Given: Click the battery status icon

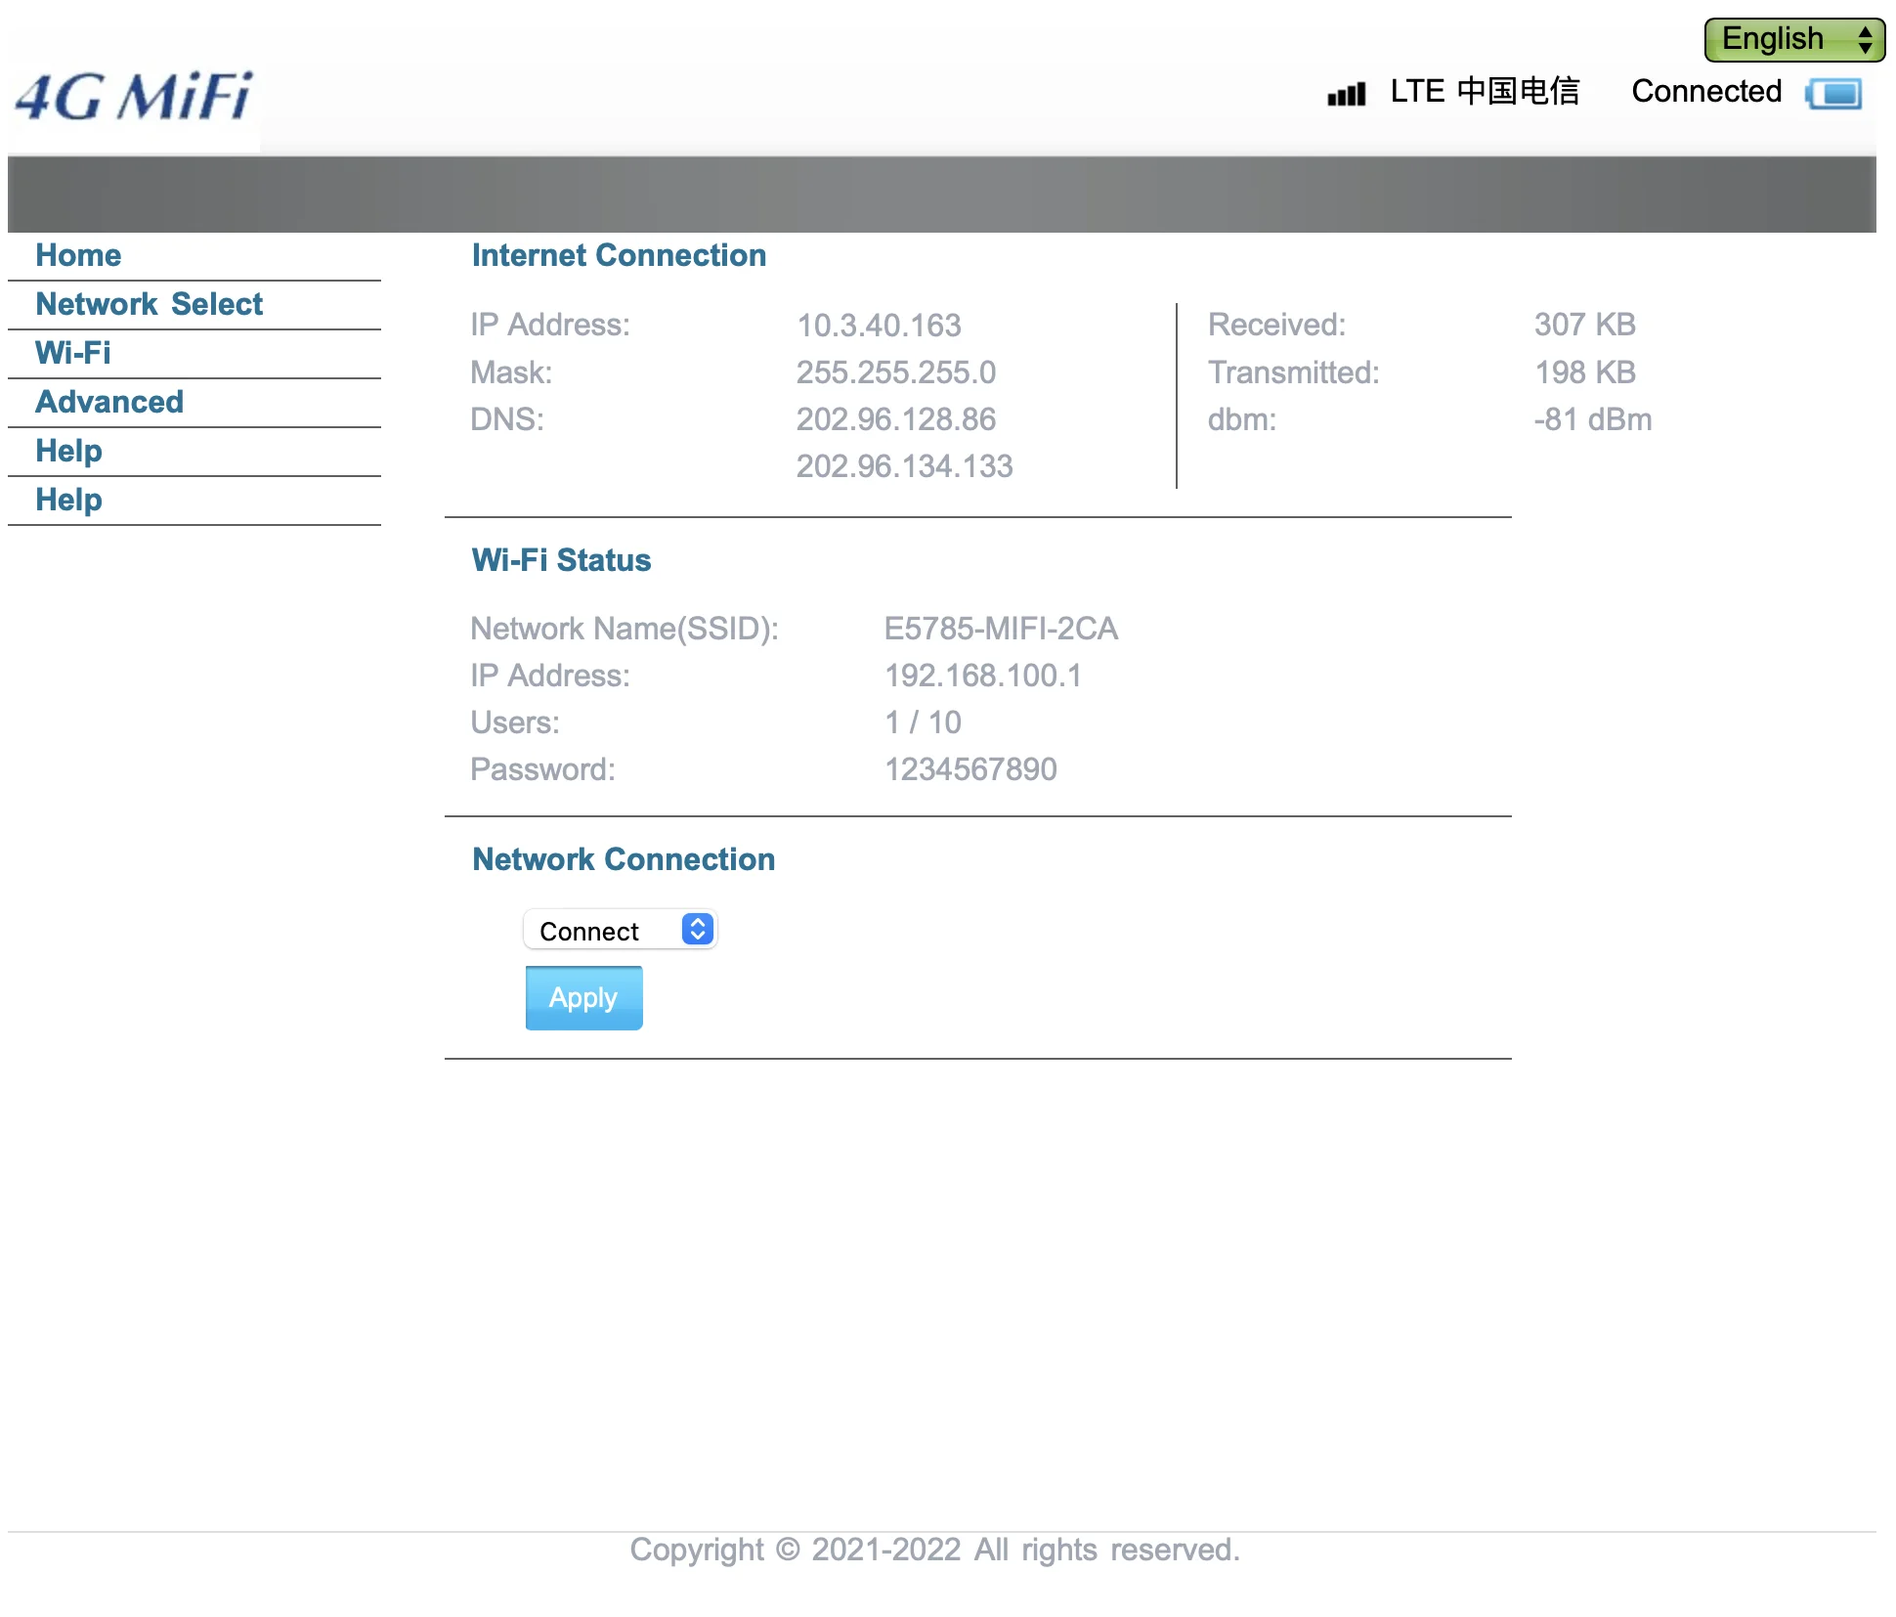Looking at the screenshot, I should pyautogui.click(x=1835, y=95).
